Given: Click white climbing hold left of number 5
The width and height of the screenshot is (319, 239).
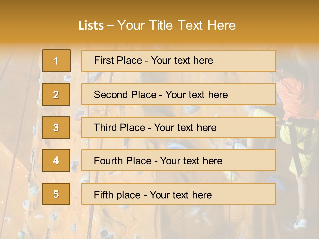Looking at the screenshot, I should [x=34, y=190].
